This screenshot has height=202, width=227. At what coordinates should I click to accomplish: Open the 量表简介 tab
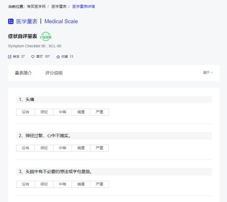tap(23, 73)
